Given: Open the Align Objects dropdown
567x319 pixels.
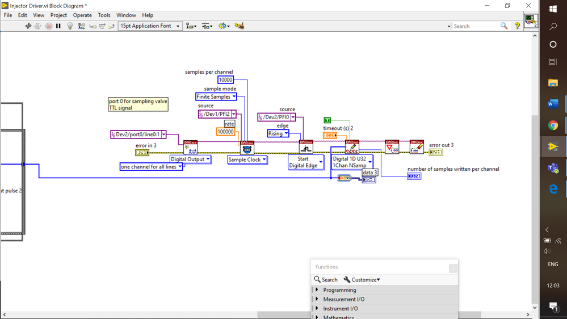Looking at the screenshot, I should point(191,26).
